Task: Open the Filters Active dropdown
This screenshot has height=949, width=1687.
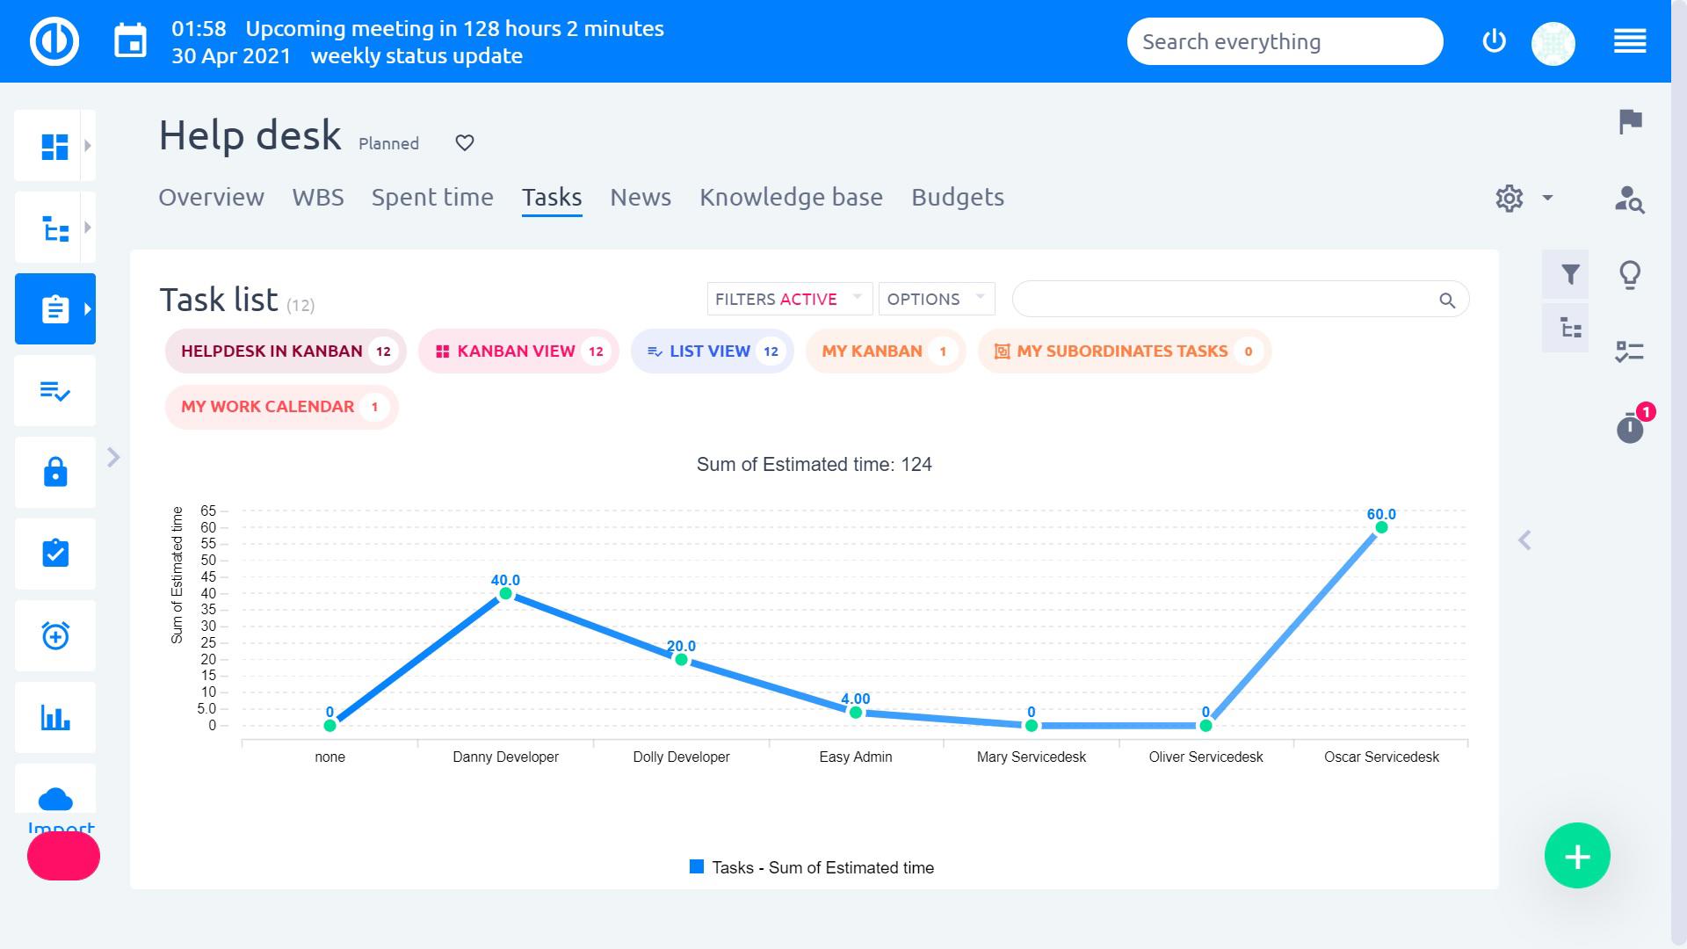Action: (x=788, y=299)
